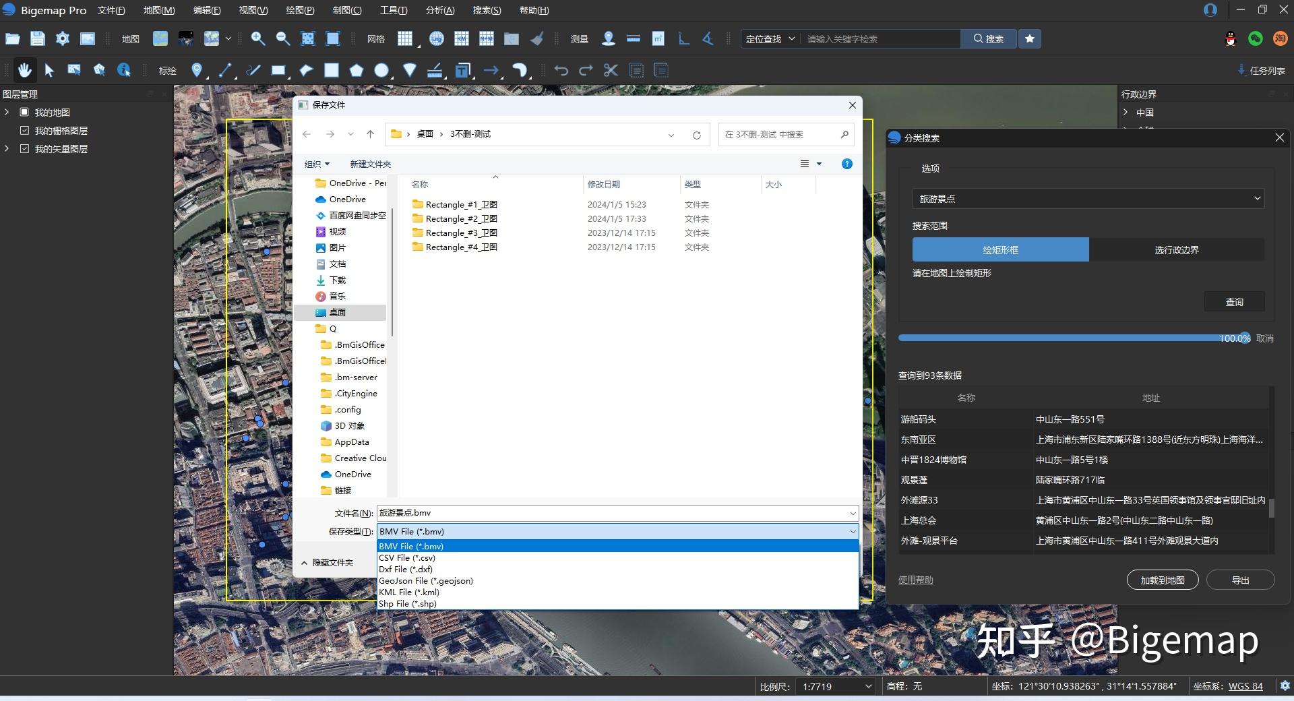Click the scissors cut tool icon

(611, 70)
